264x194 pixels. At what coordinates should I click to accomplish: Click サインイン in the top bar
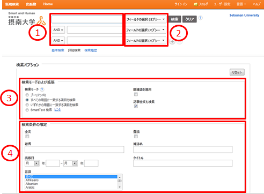coord(181,4)
